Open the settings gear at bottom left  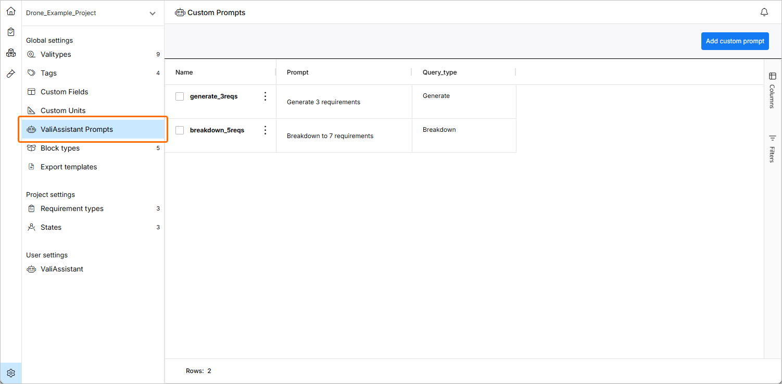pos(11,373)
